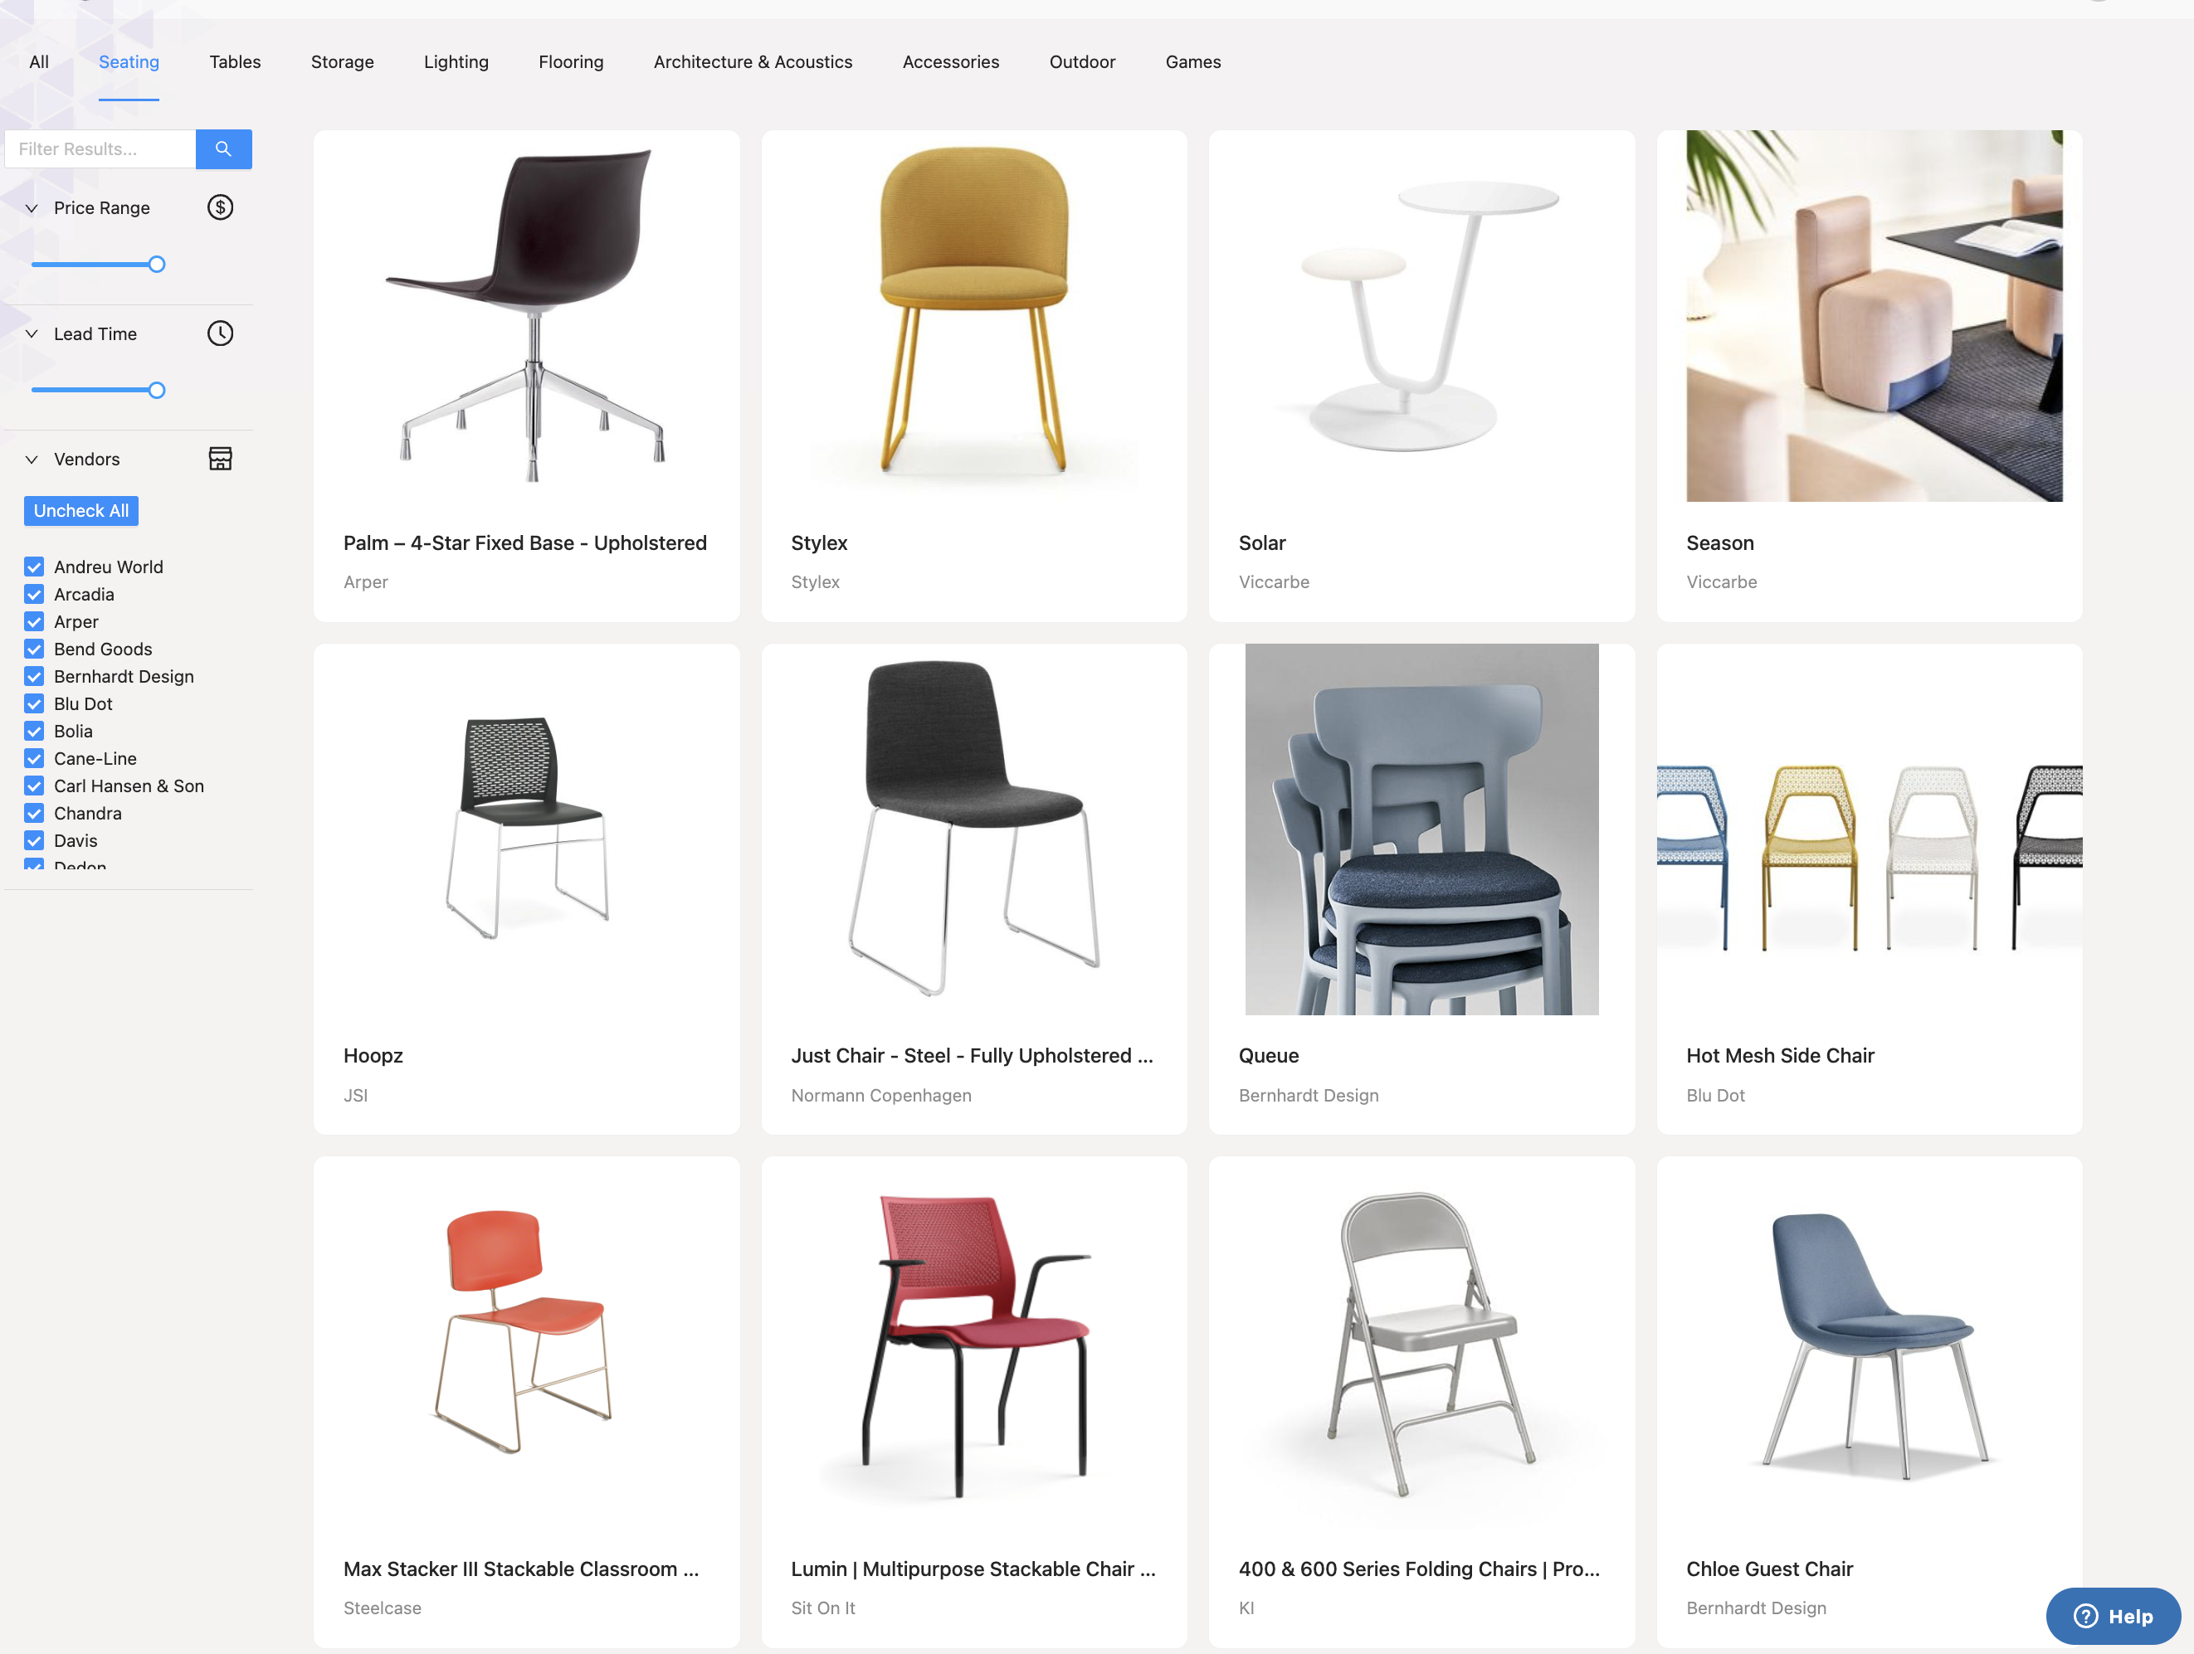The image size is (2194, 1654).
Task: Collapse the Lead Time section chevron
Action: [32, 334]
